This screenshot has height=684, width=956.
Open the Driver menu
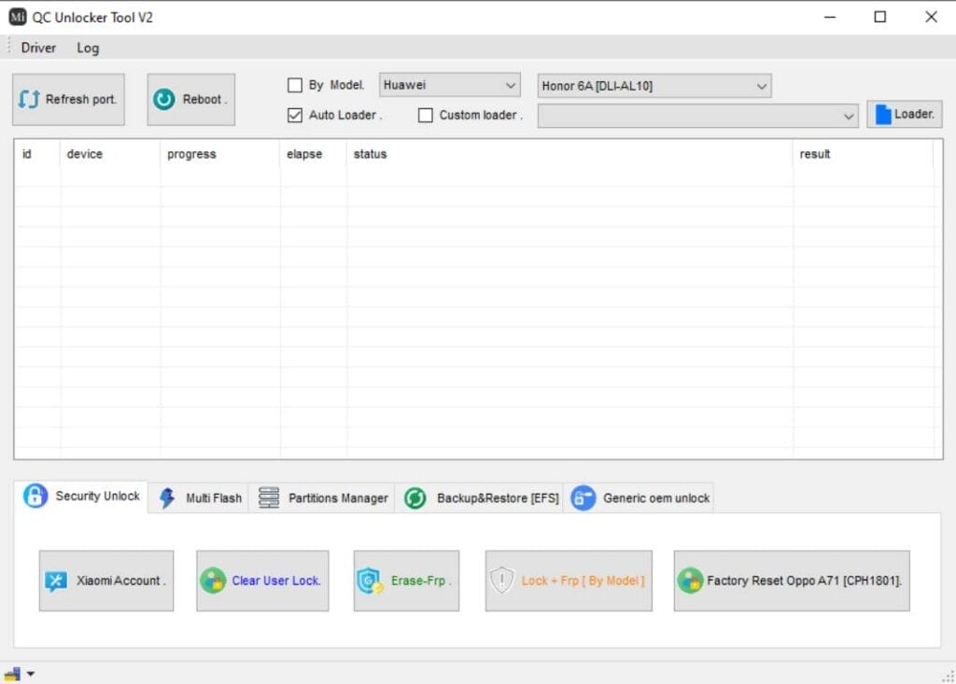(38, 48)
